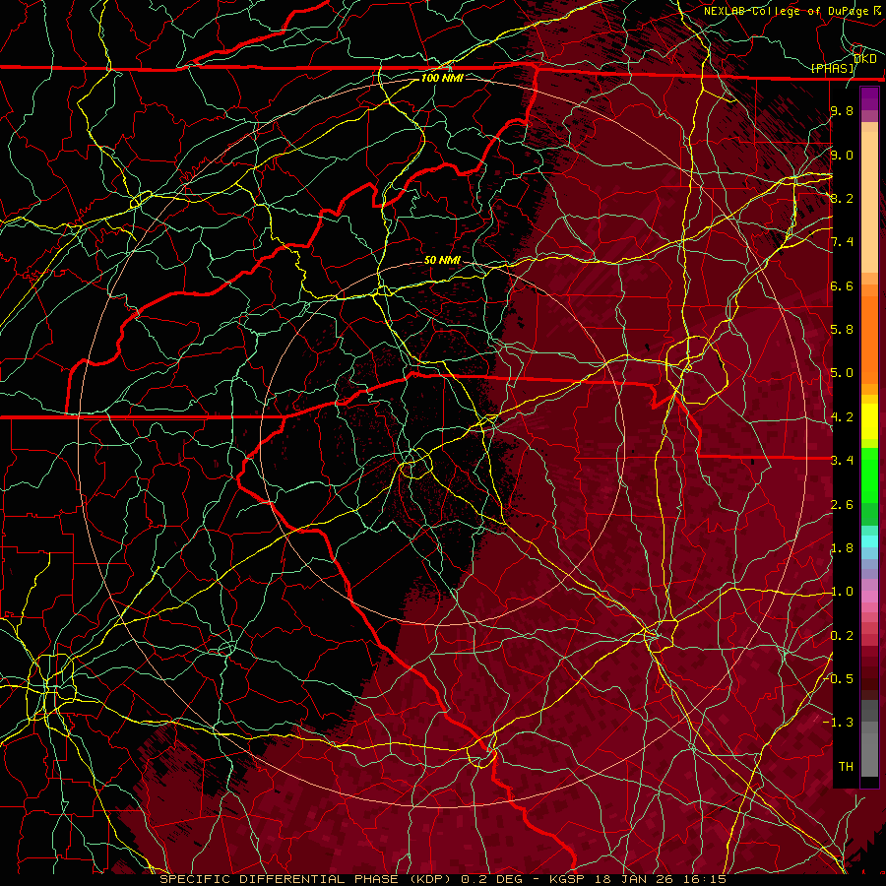The image size is (886, 886).
Task: Click the 6.6 value on color scale
Action: point(842,285)
